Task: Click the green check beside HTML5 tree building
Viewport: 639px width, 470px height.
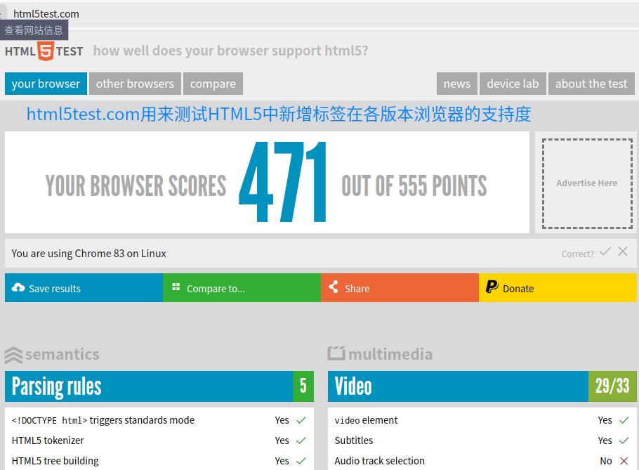Action: [301, 461]
